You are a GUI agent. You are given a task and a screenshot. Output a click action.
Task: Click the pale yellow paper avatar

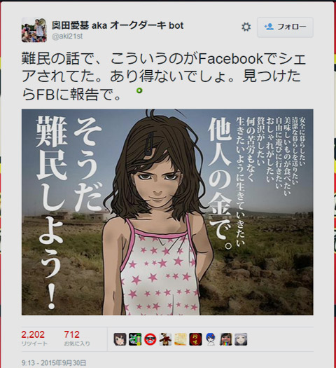(x=181, y=339)
